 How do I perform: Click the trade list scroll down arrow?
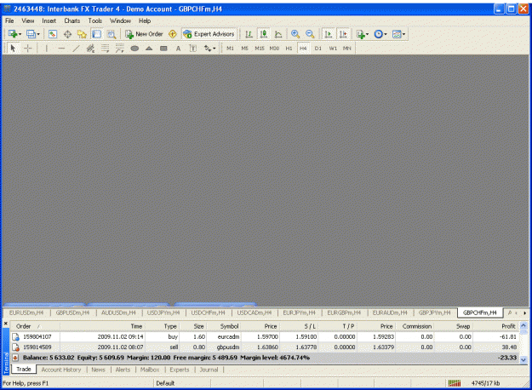coord(523,359)
